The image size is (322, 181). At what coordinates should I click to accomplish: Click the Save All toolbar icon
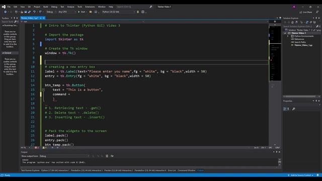29,12
